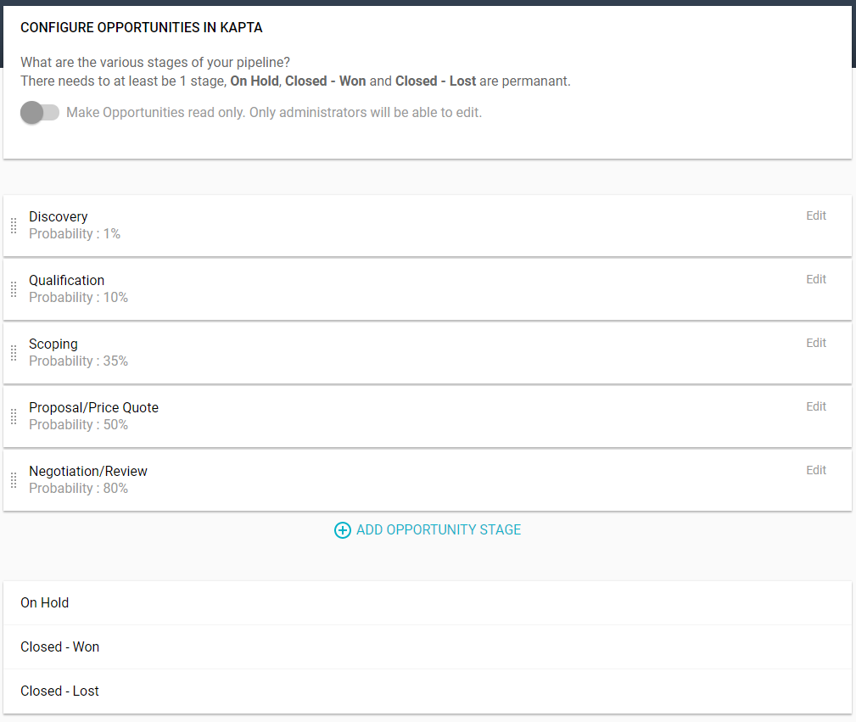This screenshot has width=856, height=722.
Task: Edit the Discovery stage
Action: [815, 215]
